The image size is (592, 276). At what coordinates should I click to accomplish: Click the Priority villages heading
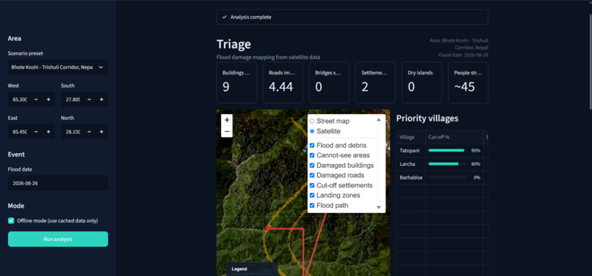[427, 118]
